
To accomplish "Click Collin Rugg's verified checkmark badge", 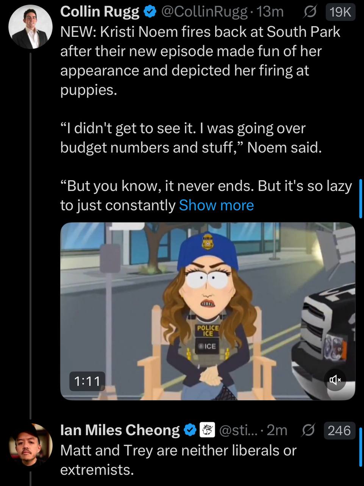I will pos(150,12).
